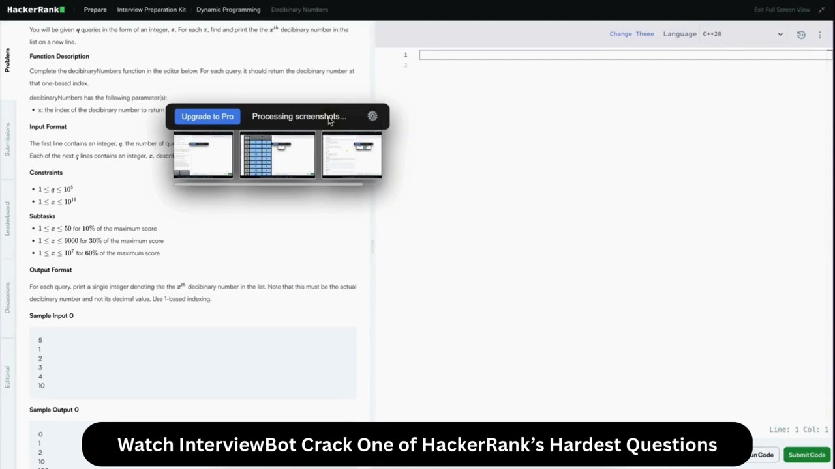The width and height of the screenshot is (835, 469).
Task: Open the settings gear in overlay
Action: click(x=372, y=116)
